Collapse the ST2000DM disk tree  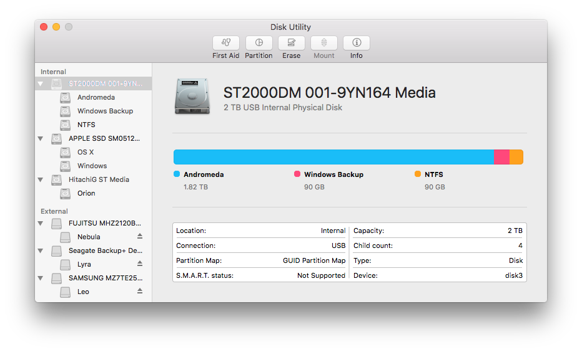coord(41,84)
